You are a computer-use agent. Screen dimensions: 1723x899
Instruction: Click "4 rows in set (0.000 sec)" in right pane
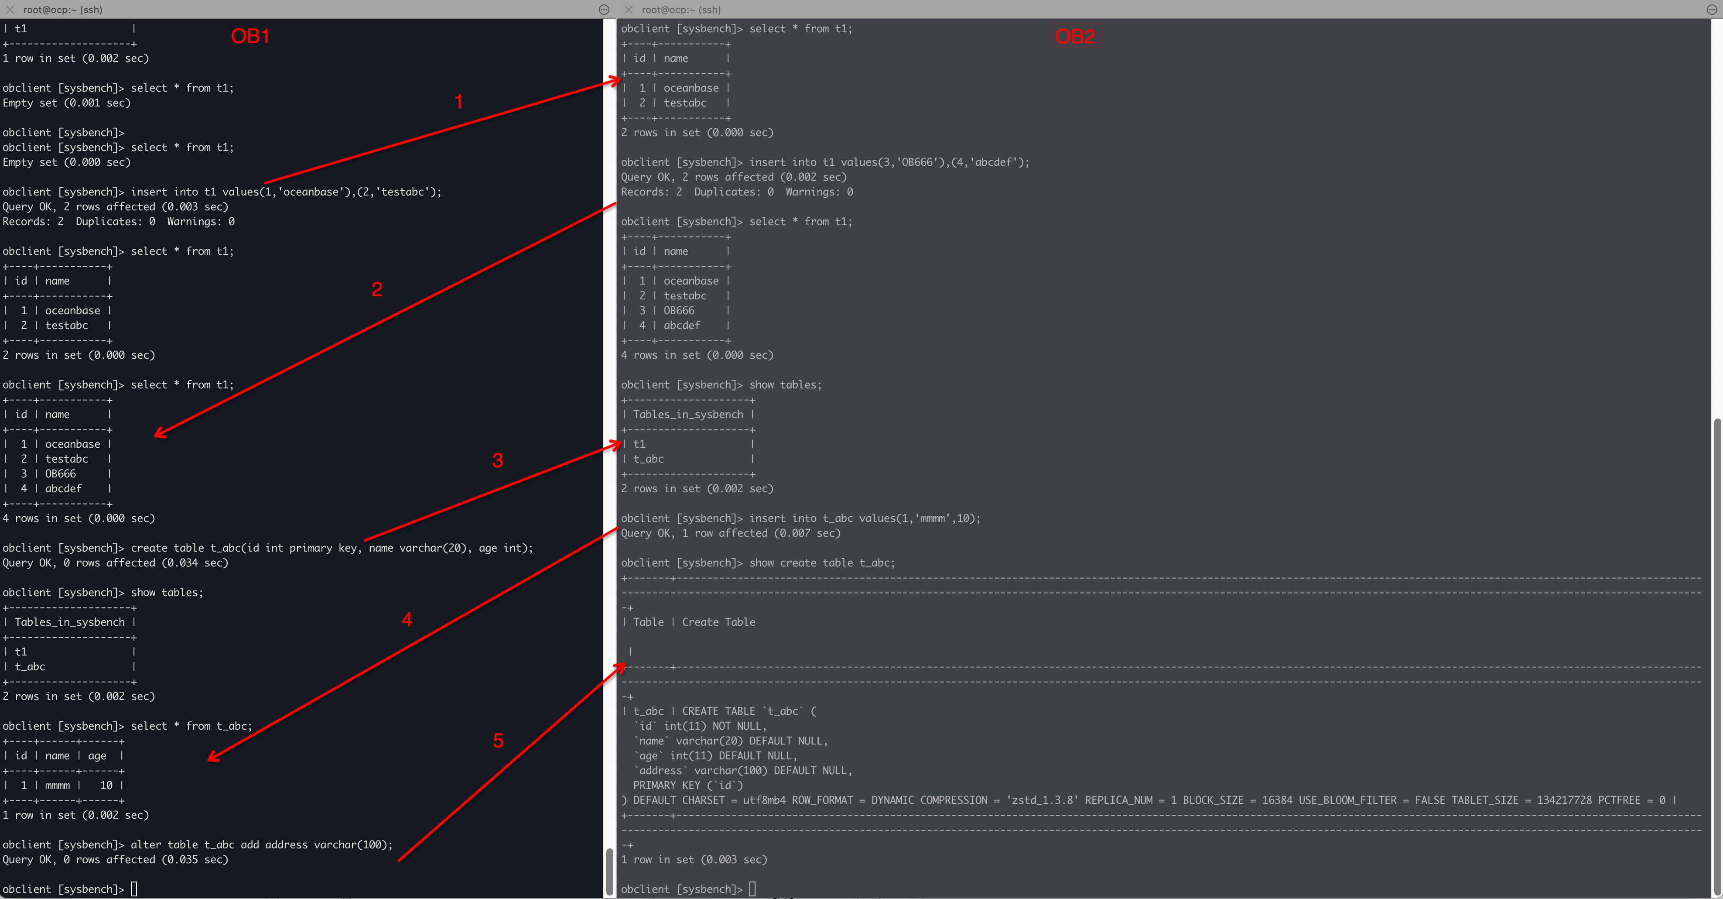point(697,355)
